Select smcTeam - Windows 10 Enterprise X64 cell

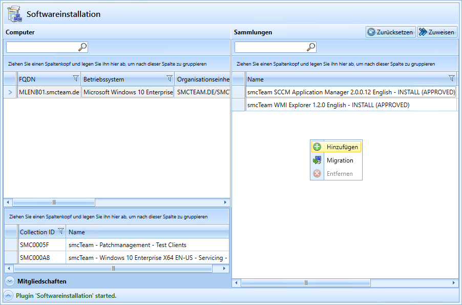point(148,257)
